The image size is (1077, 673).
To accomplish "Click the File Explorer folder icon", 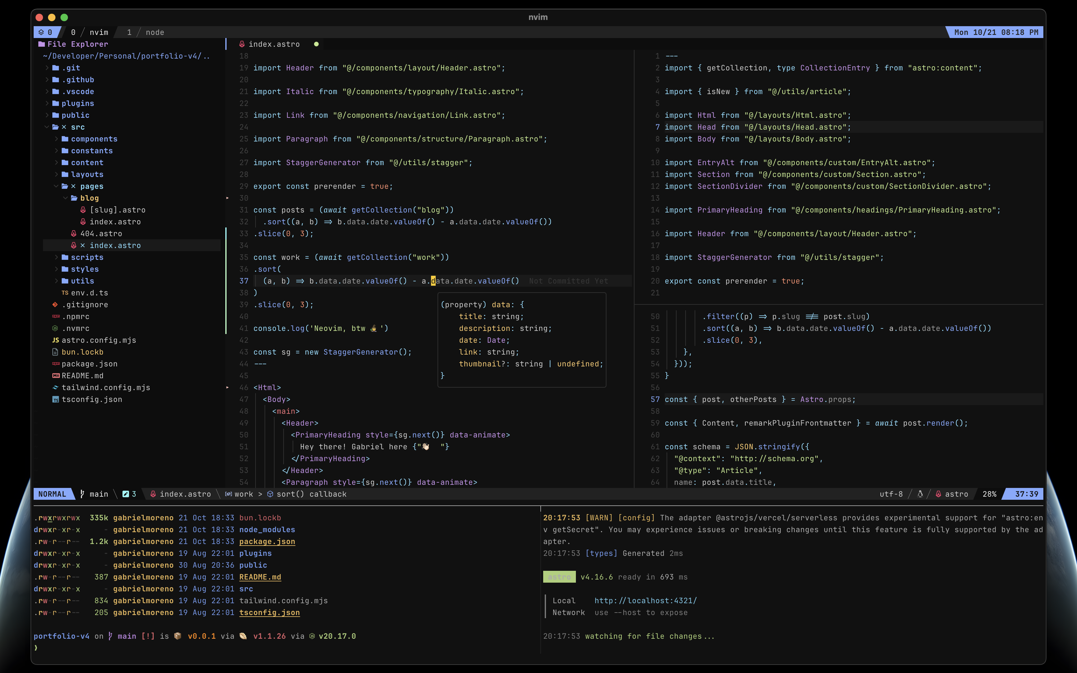I will tap(41, 44).
